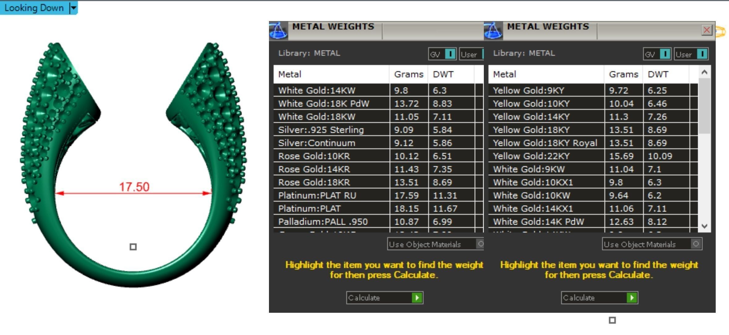Select Platinum:PLAT RU row
Screen dimensions: 729x335
click(378, 195)
